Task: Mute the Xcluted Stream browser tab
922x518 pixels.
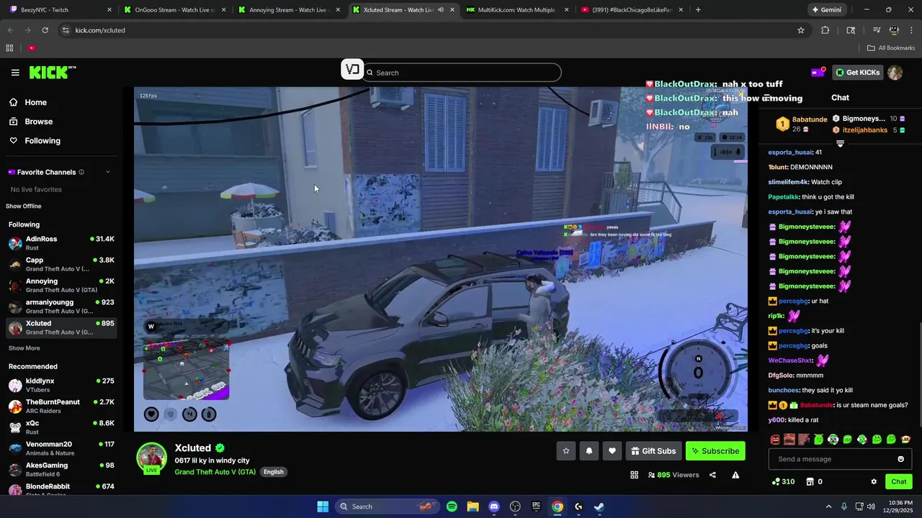Action: (x=441, y=10)
